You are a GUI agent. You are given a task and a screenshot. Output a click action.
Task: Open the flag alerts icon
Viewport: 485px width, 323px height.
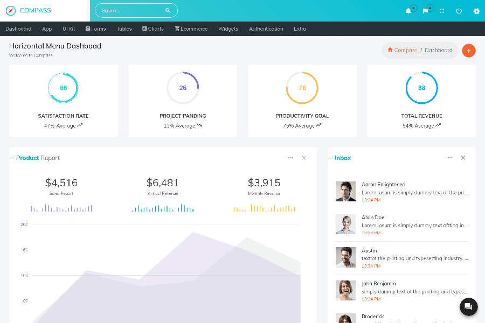425,11
